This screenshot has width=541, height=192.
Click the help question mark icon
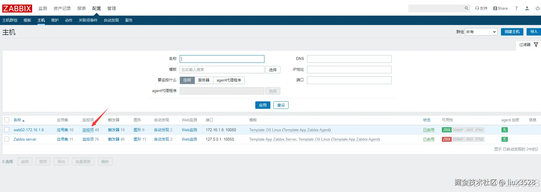516,8
